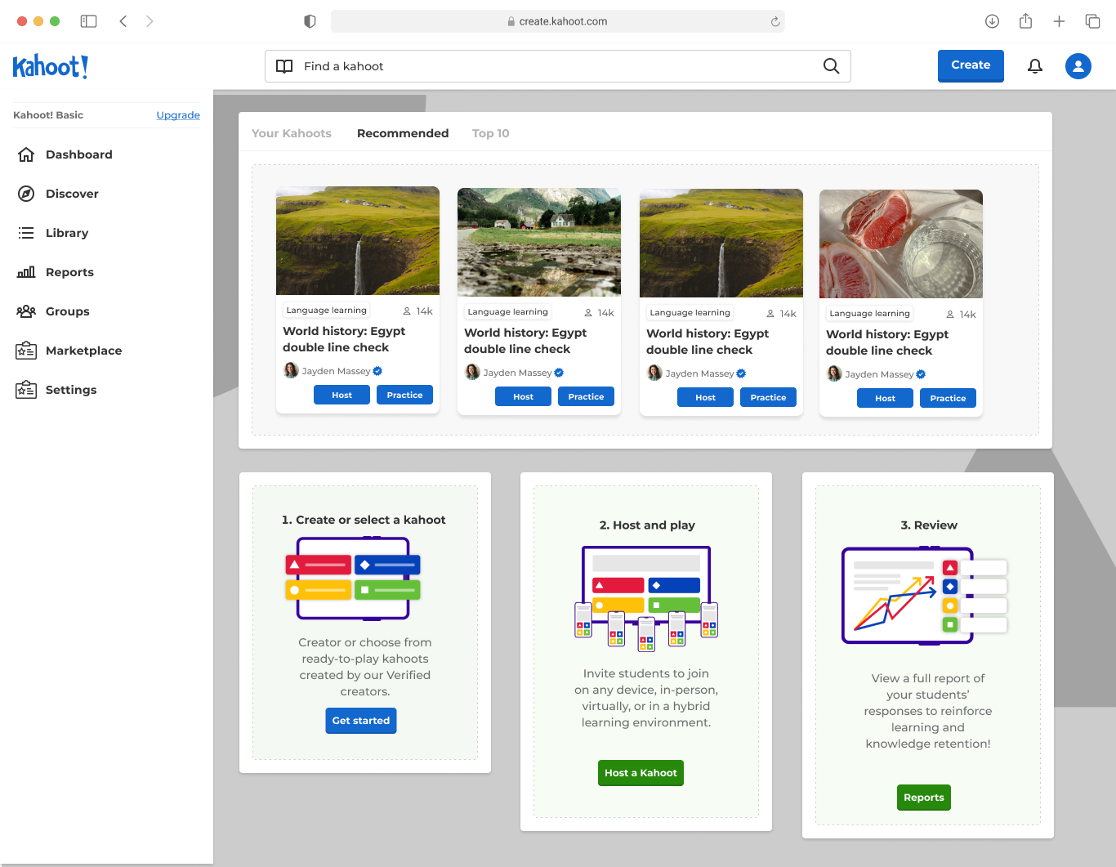Viewport: 1116px width, 867px height.
Task: Open the user profile avatar menu
Action: [x=1078, y=66]
